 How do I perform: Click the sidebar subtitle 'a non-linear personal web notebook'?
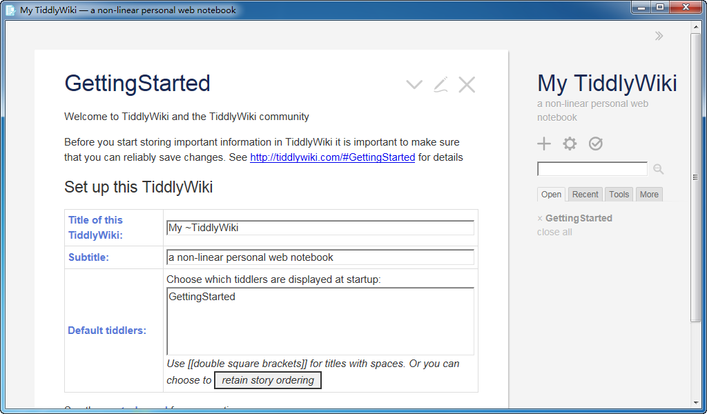tap(592, 110)
